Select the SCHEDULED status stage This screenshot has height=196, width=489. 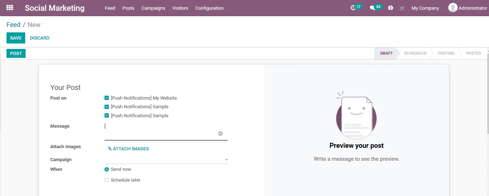tap(415, 53)
